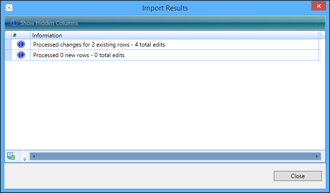
Task: Click the row selector of second row
Action: click(x=8, y=55)
